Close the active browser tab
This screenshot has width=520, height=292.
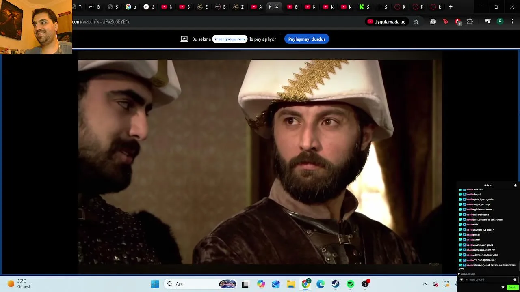(x=277, y=7)
